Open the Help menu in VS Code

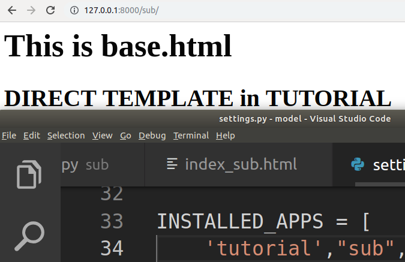tap(226, 135)
